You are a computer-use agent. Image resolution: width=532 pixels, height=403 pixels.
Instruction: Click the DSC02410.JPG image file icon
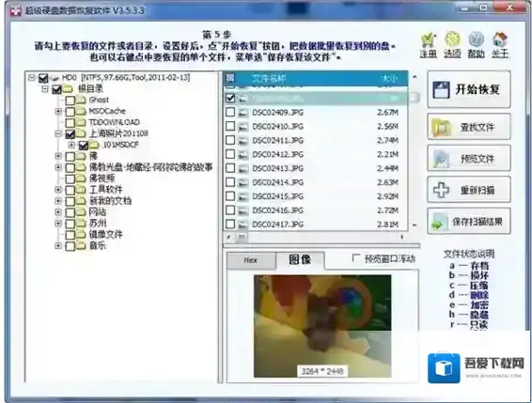(243, 127)
